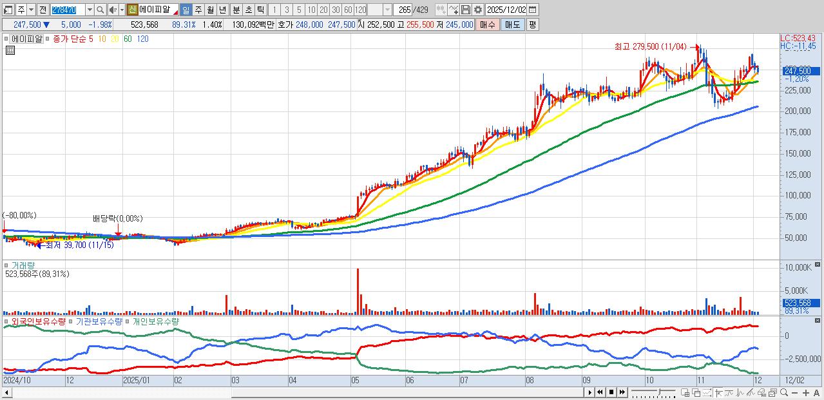Click the dashed chart area icon
This screenshot has height=400, width=824.
coord(707,392)
